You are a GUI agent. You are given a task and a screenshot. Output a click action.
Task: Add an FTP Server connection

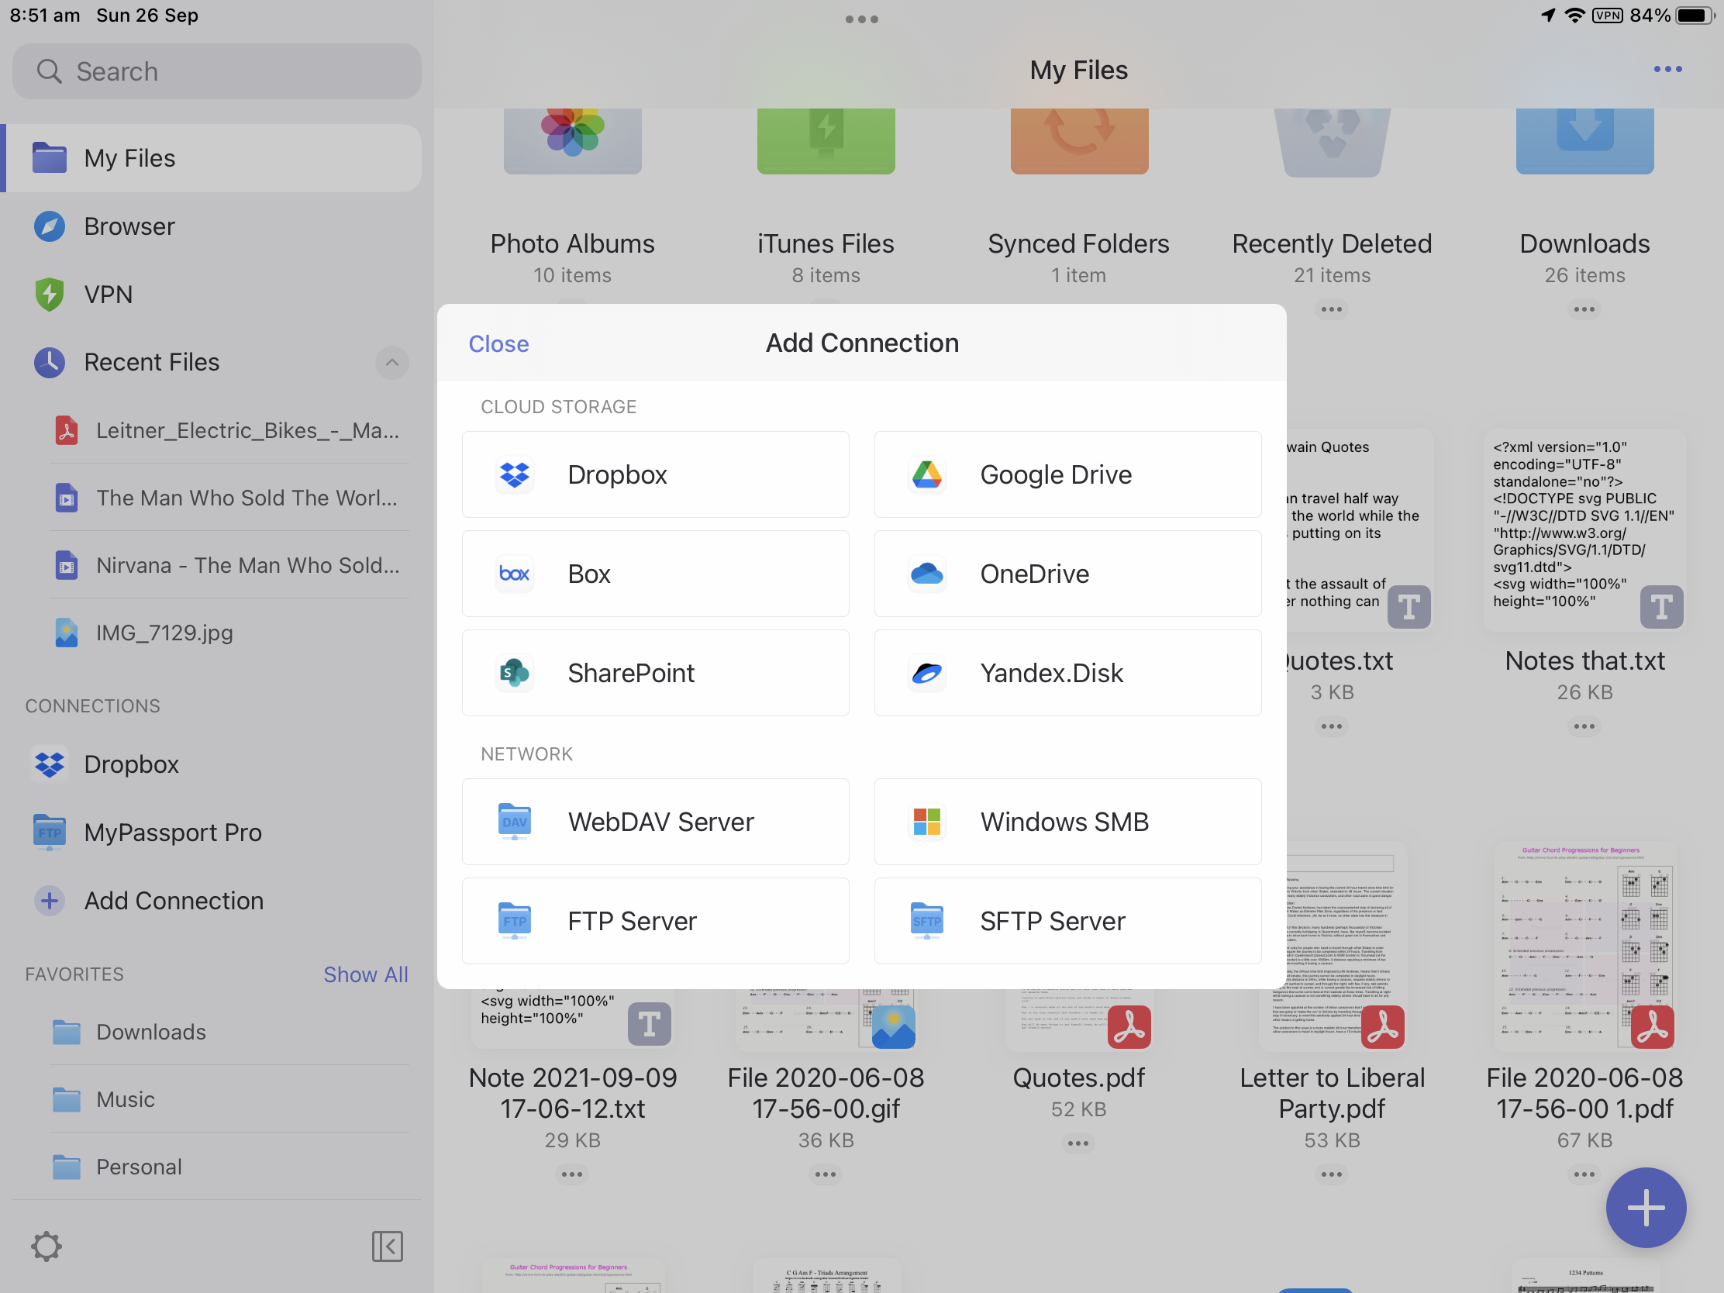click(655, 920)
